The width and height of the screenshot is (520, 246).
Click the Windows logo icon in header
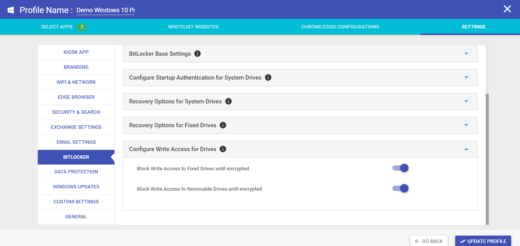coord(11,10)
